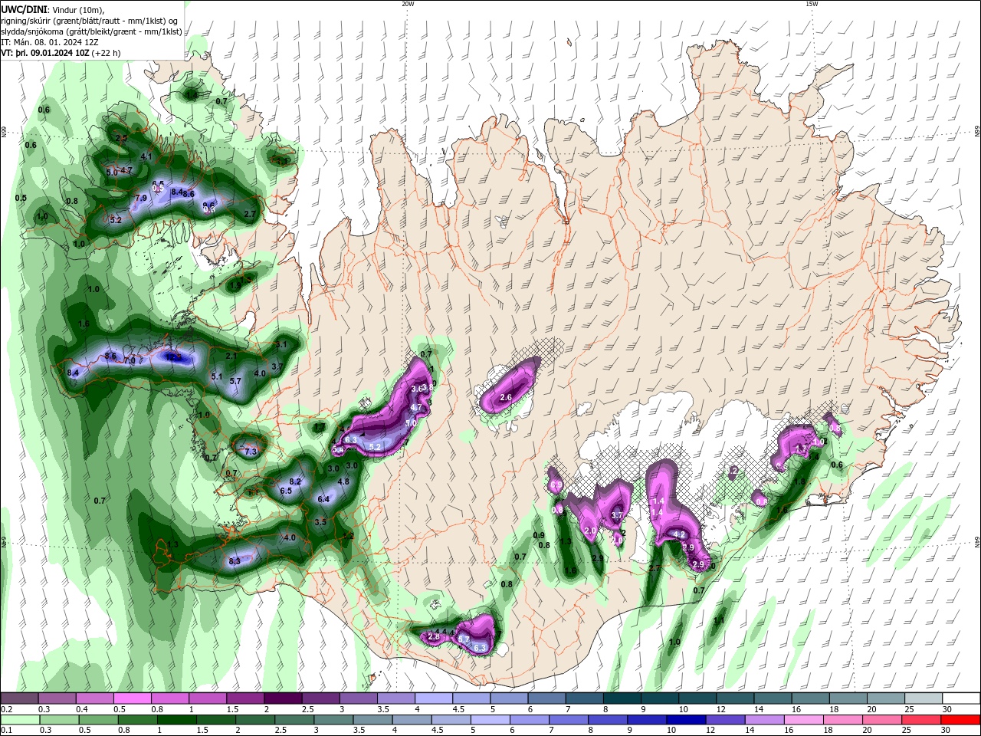Click the 6.4 precipitation value on the map
Image resolution: width=981 pixels, height=736 pixels.
coord(323,499)
